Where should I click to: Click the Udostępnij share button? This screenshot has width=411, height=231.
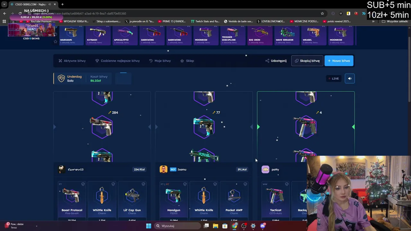tap(276, 61)
